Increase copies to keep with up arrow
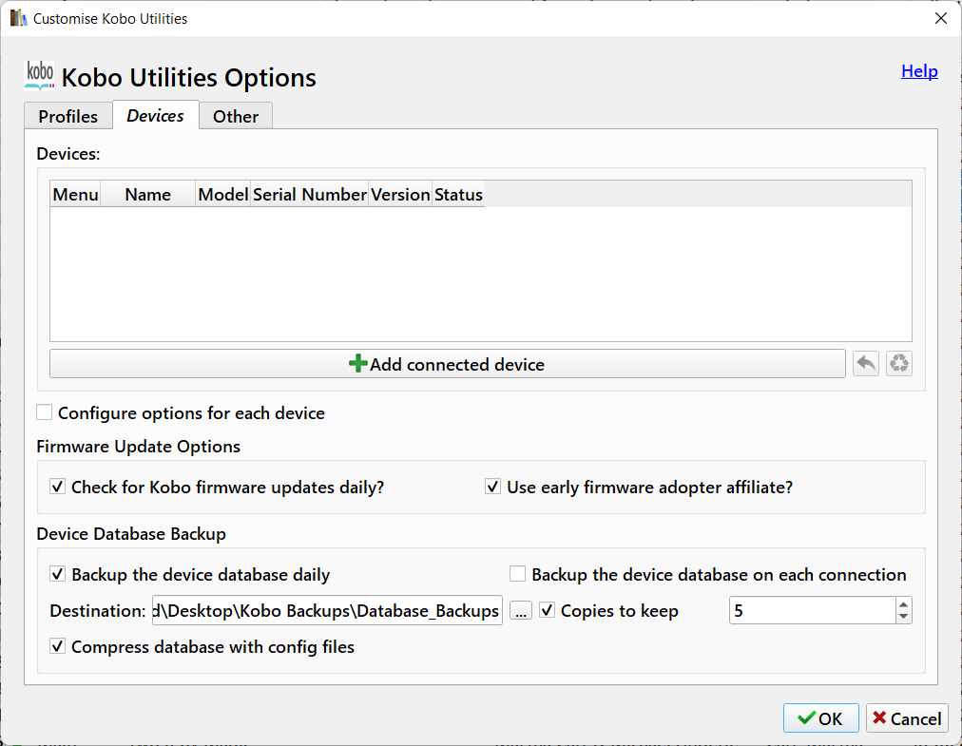Viewport: 962px width, 746px height. [x=902, y=603]
